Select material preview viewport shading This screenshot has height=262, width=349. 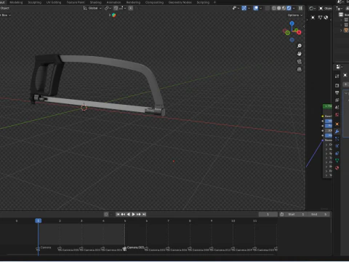[x=284, y=8]
